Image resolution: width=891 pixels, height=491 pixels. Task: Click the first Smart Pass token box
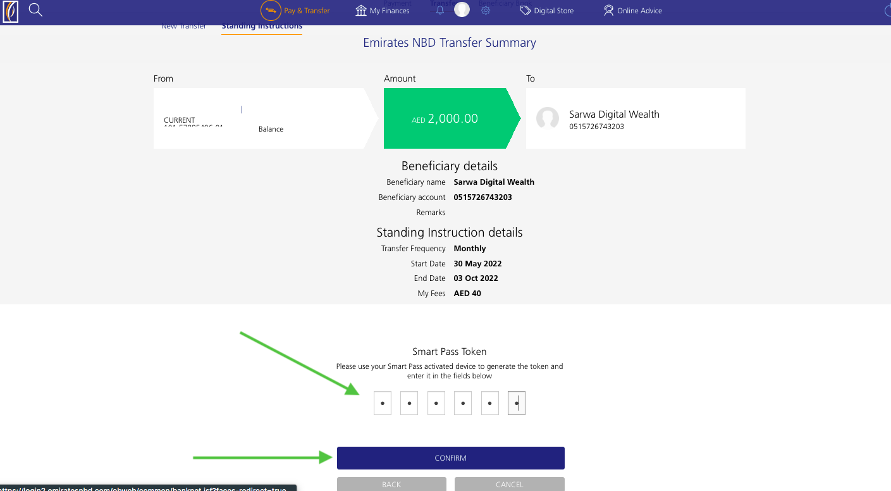382,403
